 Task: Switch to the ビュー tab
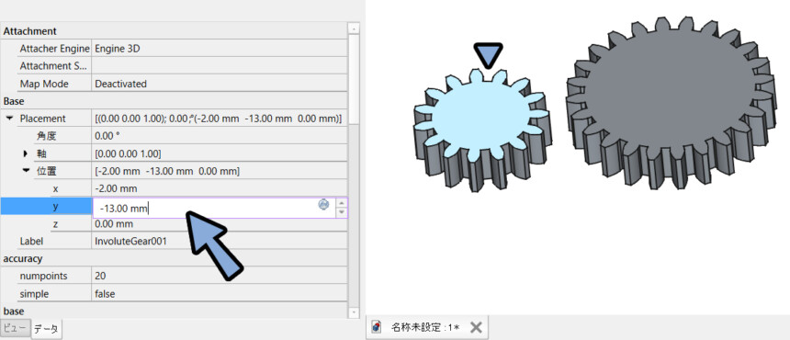(x=16, y=328)
